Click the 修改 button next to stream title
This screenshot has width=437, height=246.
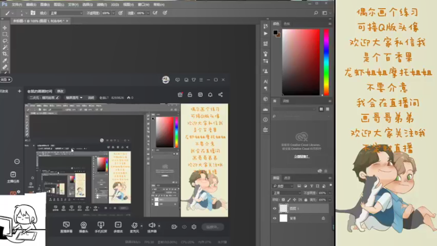pos(60,91)
